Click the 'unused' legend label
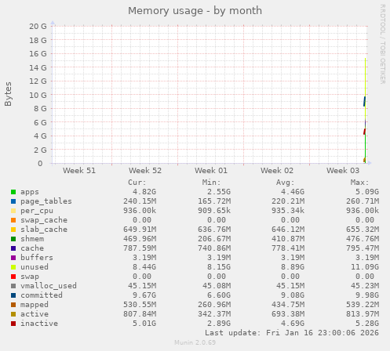Screen dimensions: 390x351 click(35, 267)
